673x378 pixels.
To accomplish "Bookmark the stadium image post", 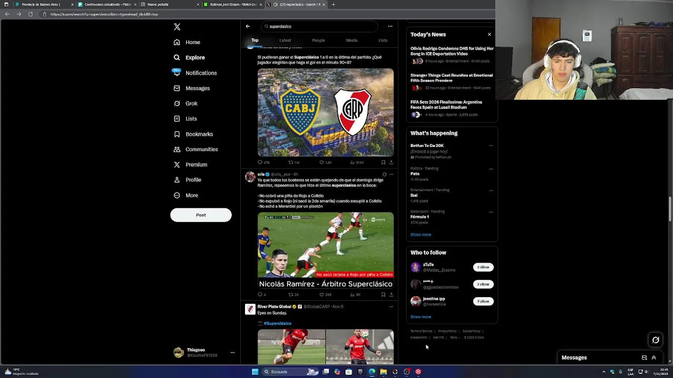I will [x=383, y=162].
